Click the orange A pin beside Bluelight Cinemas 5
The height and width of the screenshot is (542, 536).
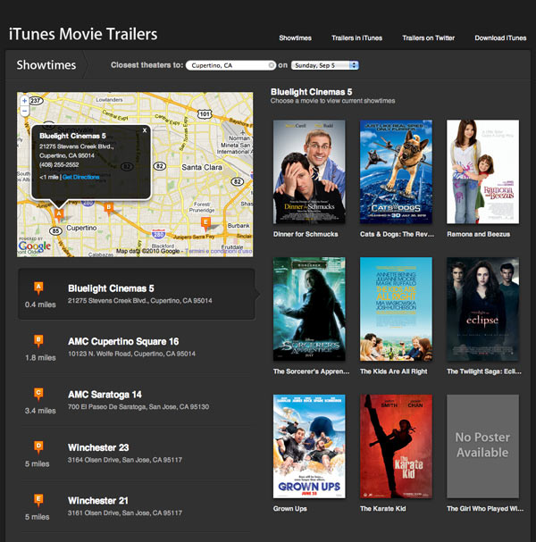tap(38, 288)
